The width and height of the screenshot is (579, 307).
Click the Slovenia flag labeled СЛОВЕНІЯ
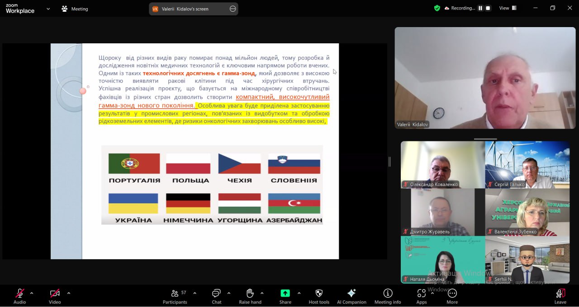pos(294,163)
